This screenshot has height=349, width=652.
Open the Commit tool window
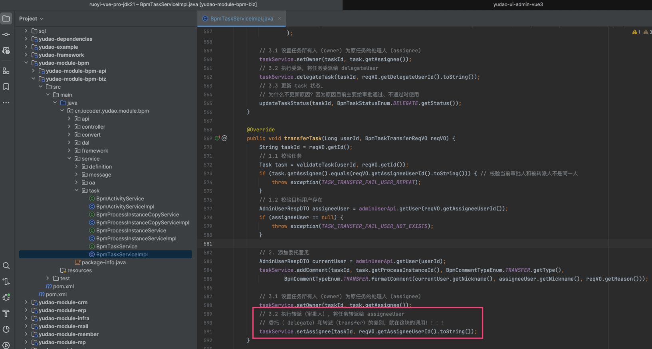click(6, 35)
